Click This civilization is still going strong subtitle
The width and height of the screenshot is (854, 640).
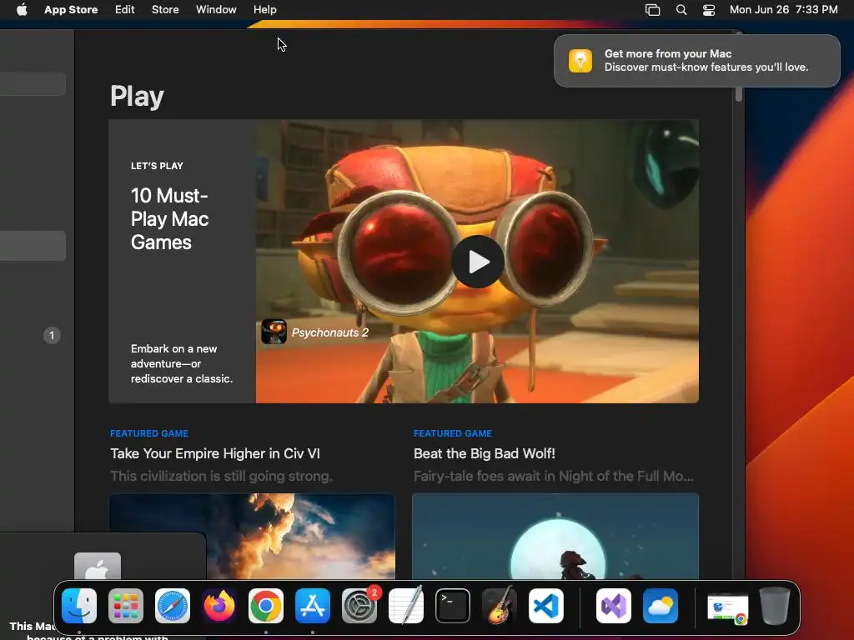coord(221,476)
